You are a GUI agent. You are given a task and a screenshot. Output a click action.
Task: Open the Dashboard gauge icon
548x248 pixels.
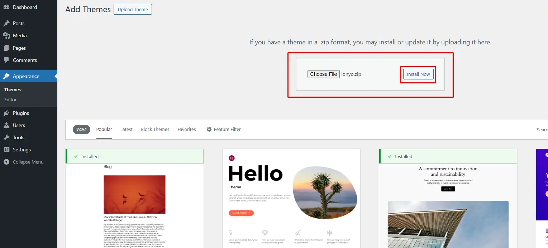point(6,7)
